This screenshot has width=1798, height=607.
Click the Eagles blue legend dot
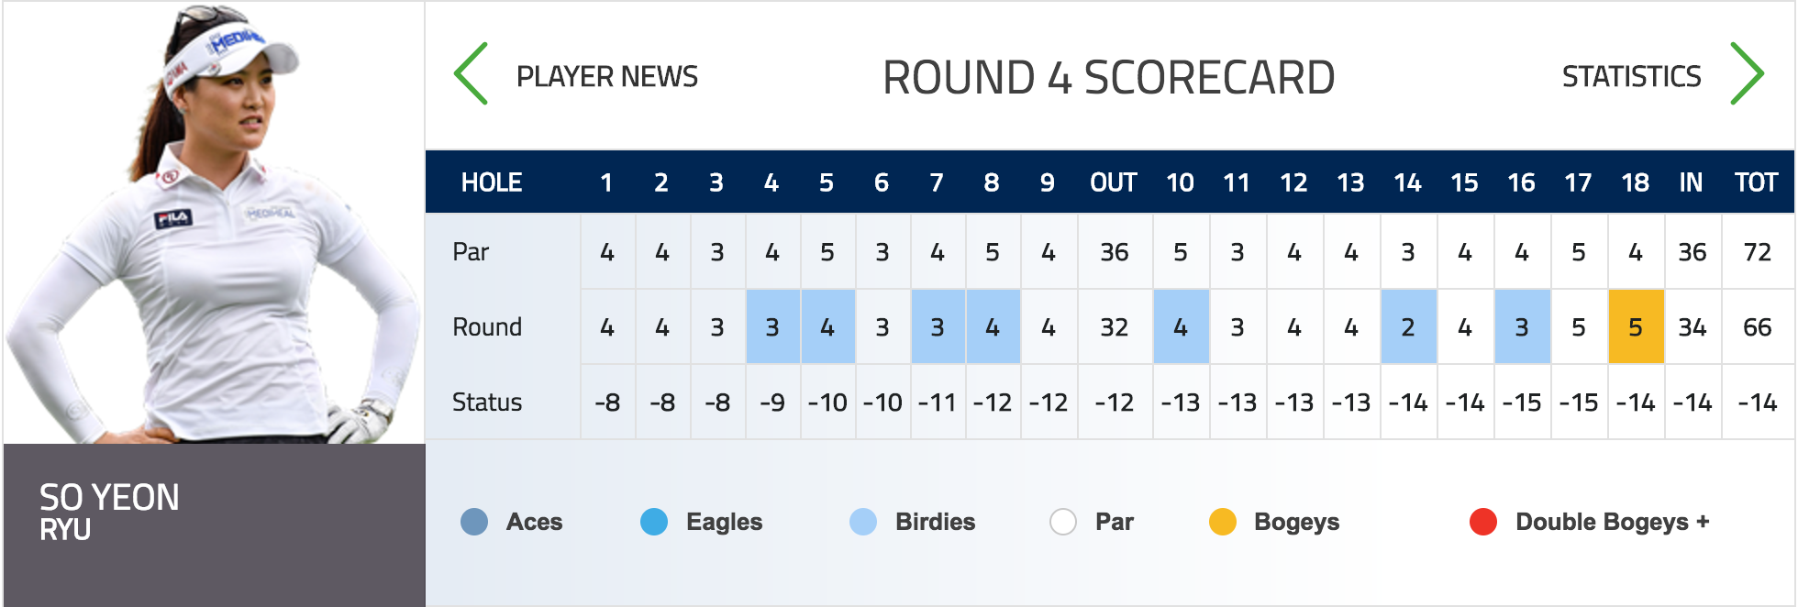click(654, 522)
